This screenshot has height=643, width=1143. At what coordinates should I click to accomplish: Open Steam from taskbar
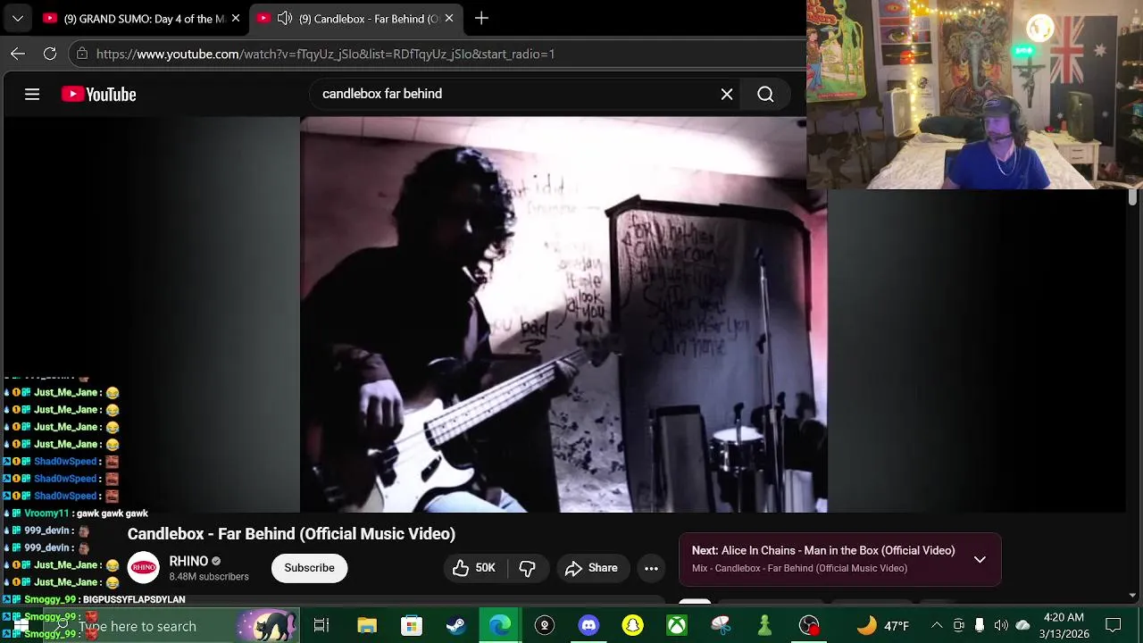tap(455, 626)
